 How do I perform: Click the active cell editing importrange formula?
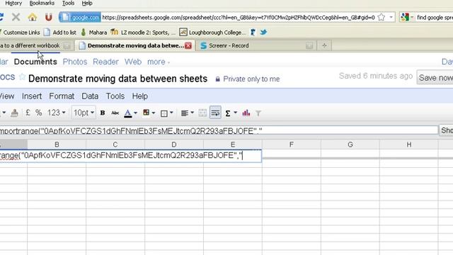tap(130, 156)
